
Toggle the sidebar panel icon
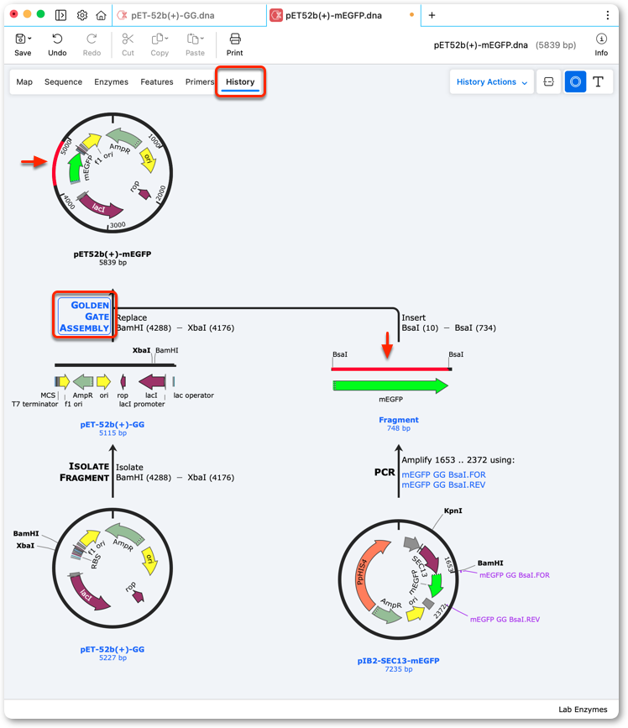(x=60, y=15)
